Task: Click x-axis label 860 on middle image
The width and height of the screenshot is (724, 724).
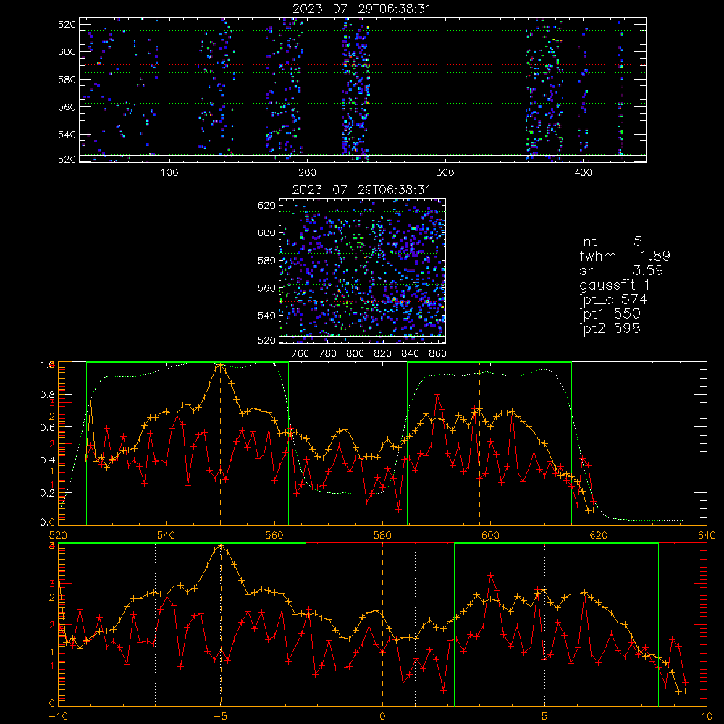Action: pos(438,353)
